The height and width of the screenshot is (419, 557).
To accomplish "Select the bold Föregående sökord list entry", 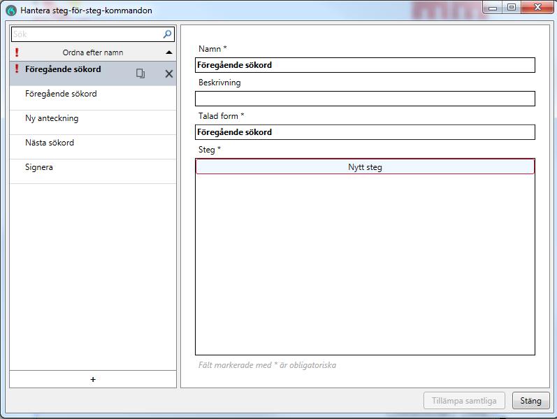I will tap(93, 73).
